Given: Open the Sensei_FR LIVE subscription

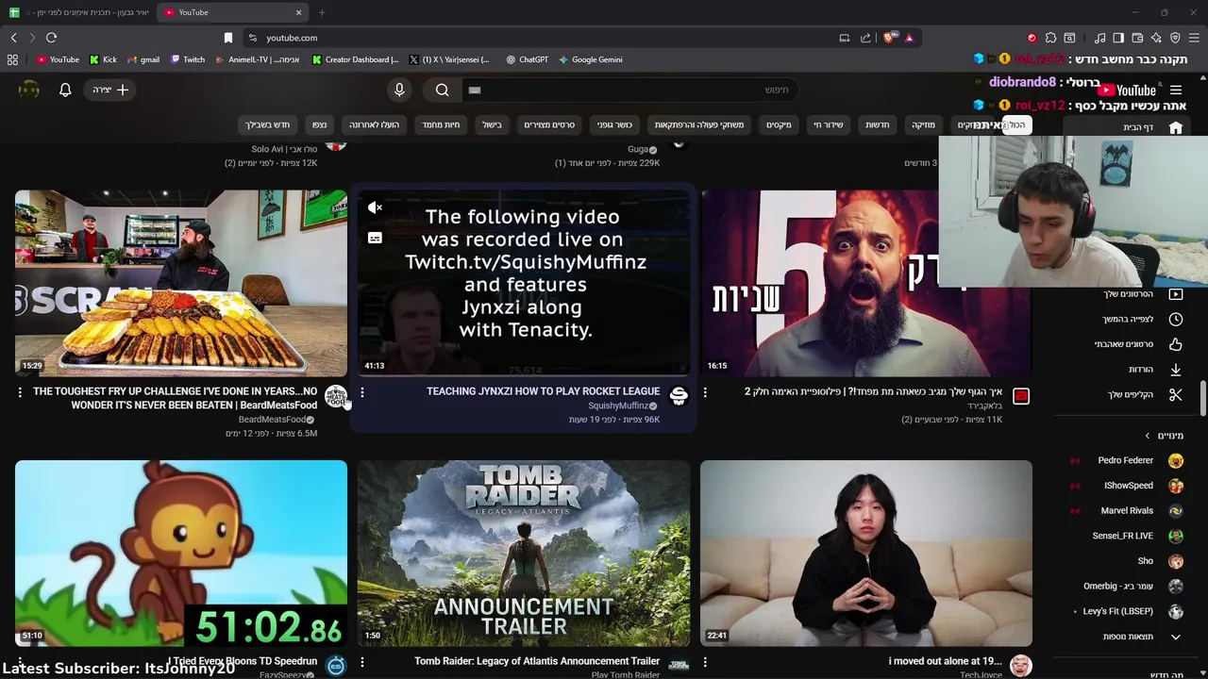Looking at the screenshot, I should pyautogui.click(x=1123, y=536).
